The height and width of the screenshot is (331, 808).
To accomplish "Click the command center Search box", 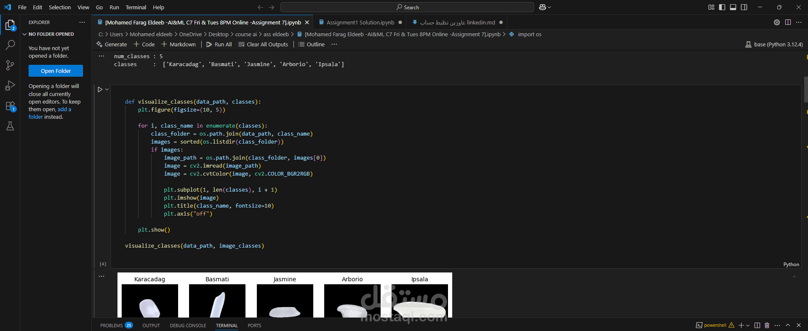I will tap(407, 7).
